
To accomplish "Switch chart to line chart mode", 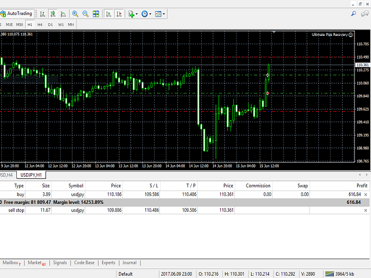I will point(62,13).
